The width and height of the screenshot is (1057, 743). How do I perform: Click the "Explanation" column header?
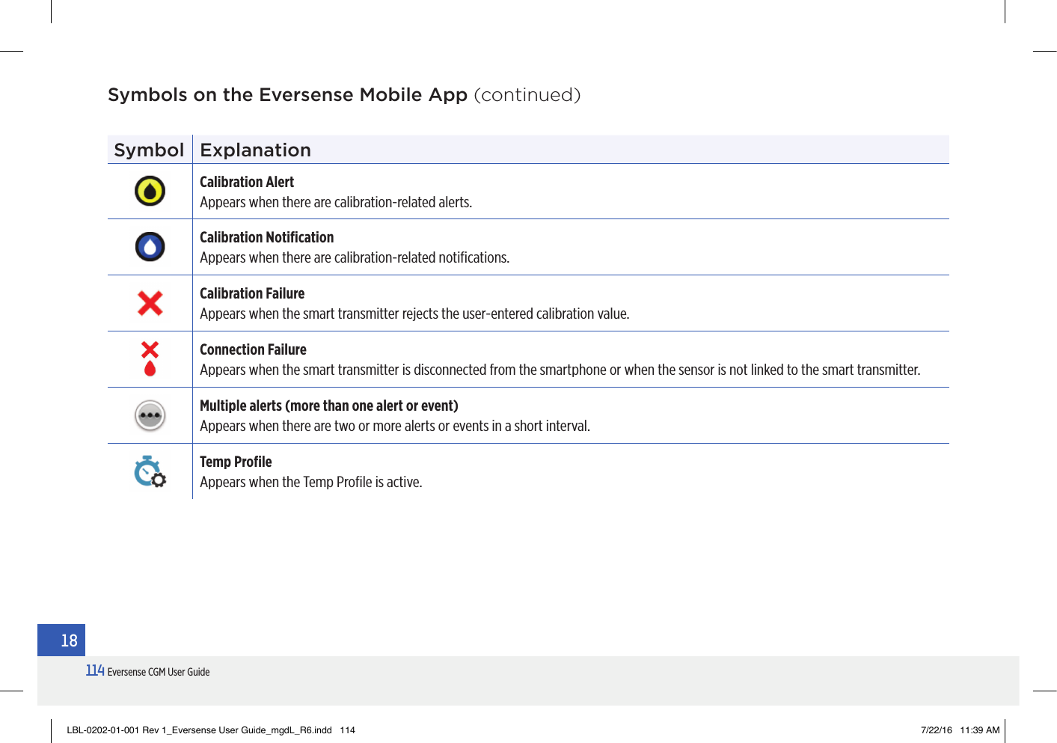point(255,150)
